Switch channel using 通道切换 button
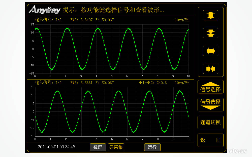 [210, 122]
